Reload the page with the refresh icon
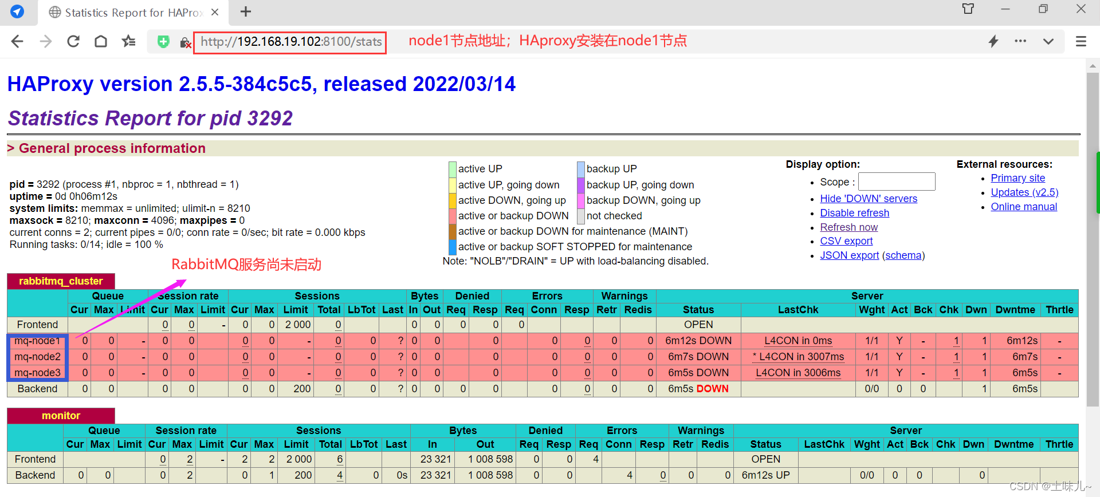 pyautogui.click(x=73, y=41)
